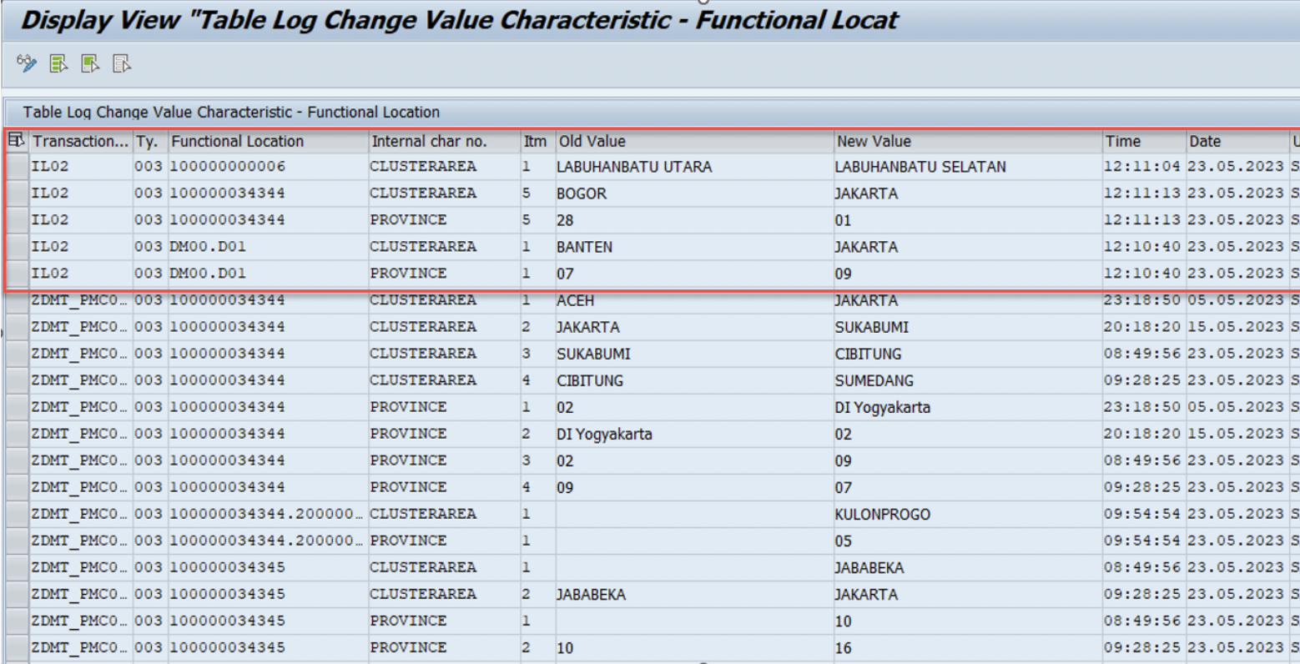Click the DI Yogyakarta new value cell

(882, 407)
